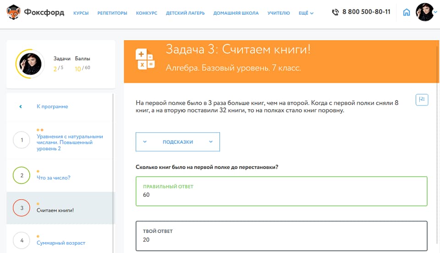Click the calculator icon in orange banner

click(x=145, y=60)
